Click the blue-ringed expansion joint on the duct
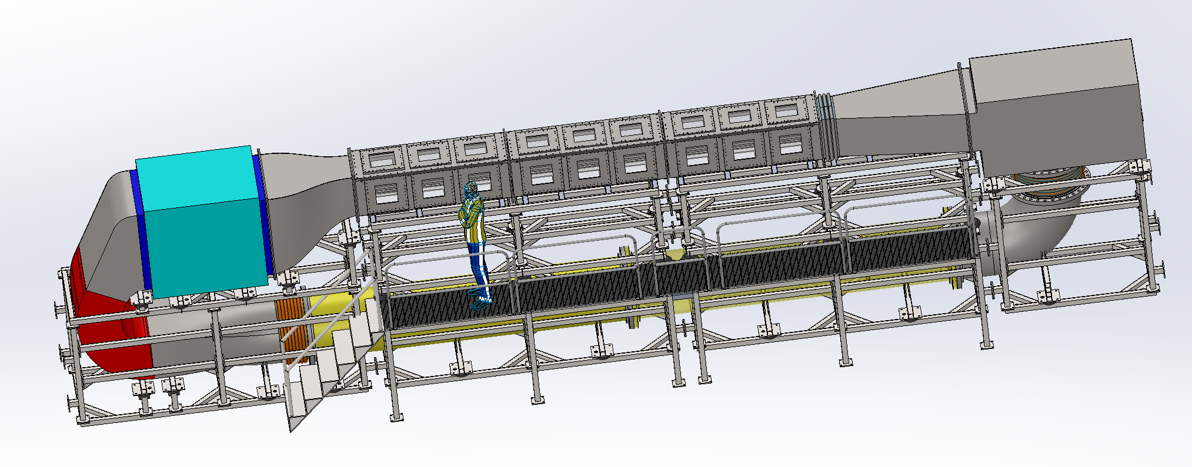 point(826,129)
